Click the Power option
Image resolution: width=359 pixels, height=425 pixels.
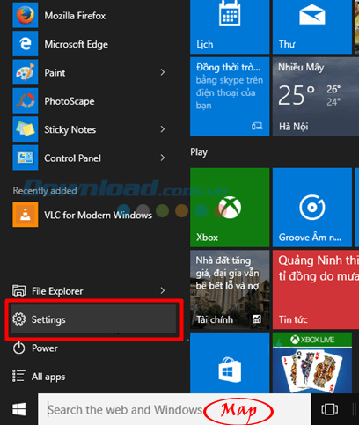93,348
